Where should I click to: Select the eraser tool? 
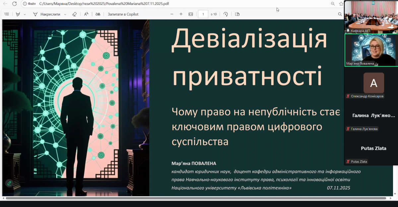(74, 14)
